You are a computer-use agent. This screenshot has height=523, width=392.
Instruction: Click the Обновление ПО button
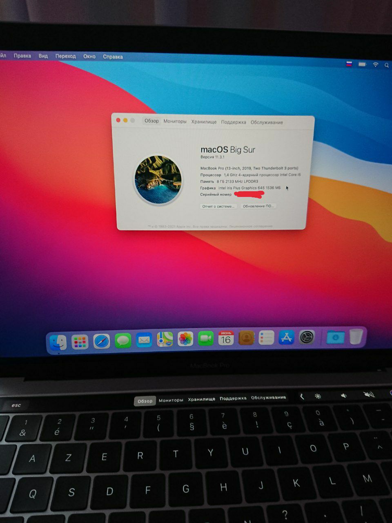(258, 206)
